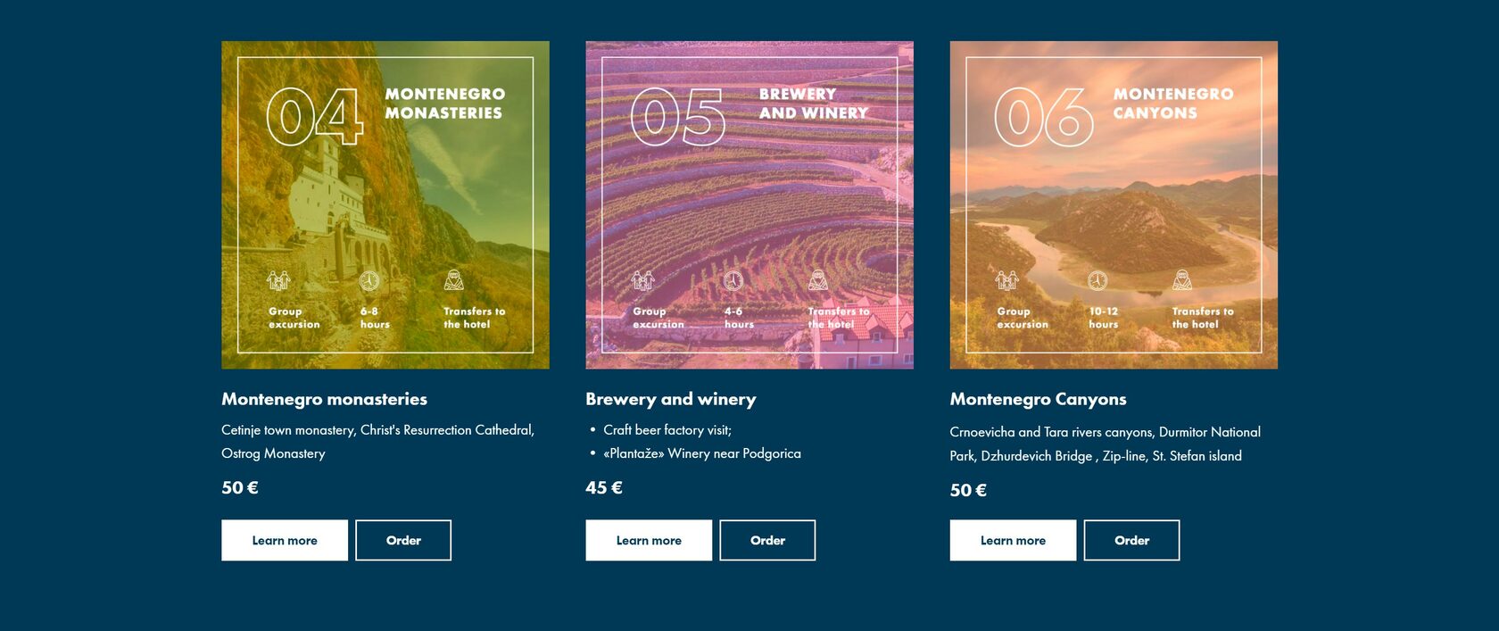Select the 05 Brewery and Winery image
The height and width of the screenshot is (631, 1499).
pos(749,204)
